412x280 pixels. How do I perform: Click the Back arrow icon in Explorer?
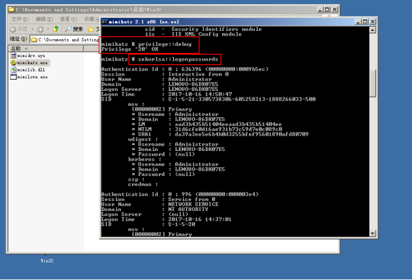[13, 29]
